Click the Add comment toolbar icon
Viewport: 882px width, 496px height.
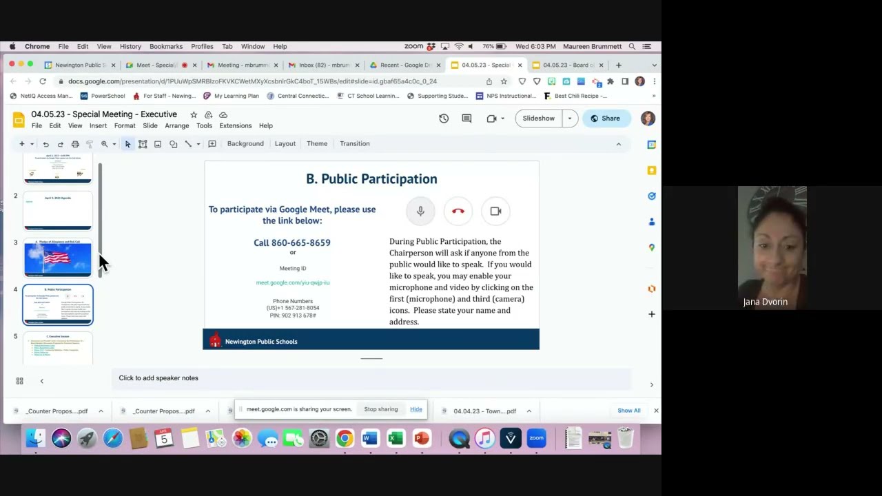coord(212,144)
